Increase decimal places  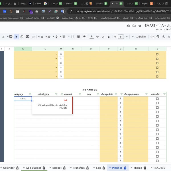(x=158, y=37)
